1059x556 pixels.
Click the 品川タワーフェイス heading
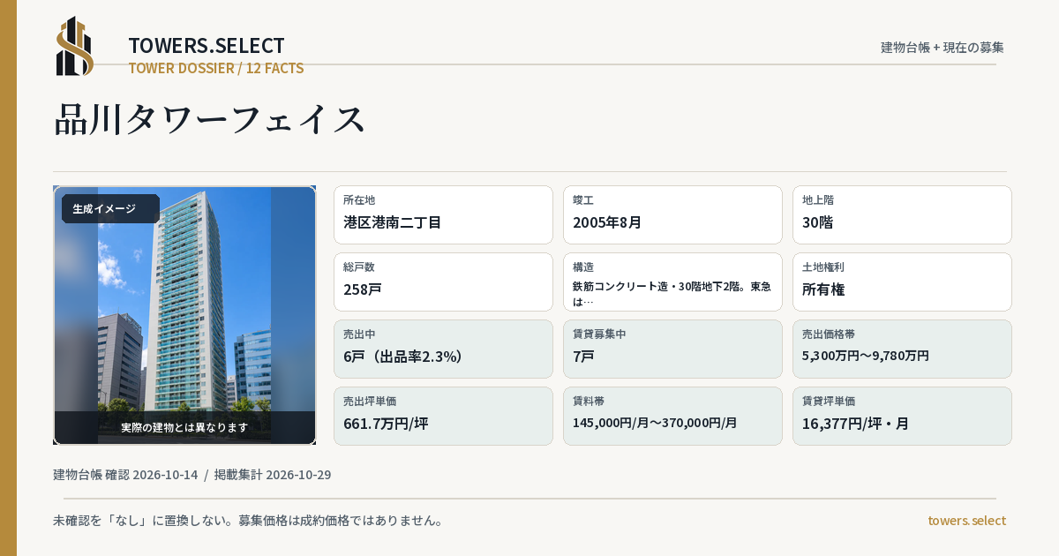pyautogui.click(x=210, y=119)
